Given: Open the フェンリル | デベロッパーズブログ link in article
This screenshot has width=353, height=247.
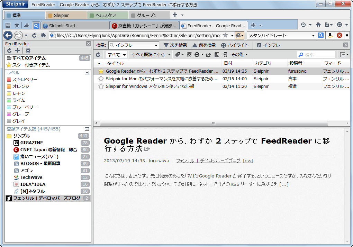Looking at the screenshot, I should tap(208, 161).
